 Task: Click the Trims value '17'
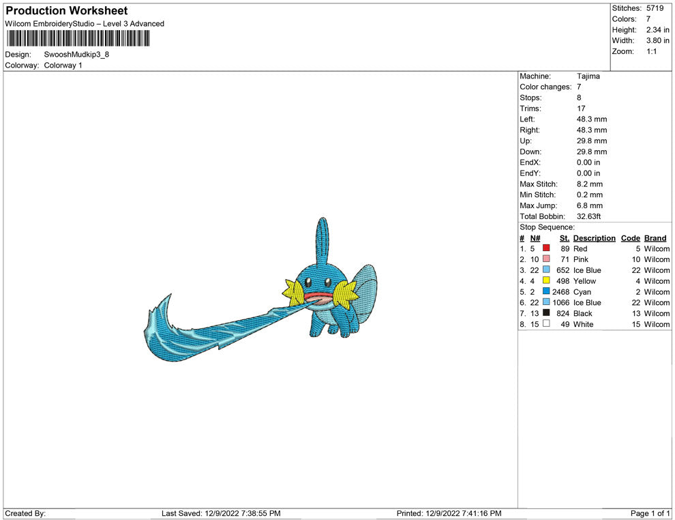coord(581,109)
